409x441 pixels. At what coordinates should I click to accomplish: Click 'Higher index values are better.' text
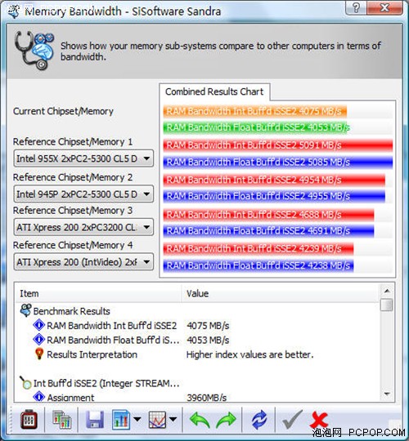pos(249,354)
